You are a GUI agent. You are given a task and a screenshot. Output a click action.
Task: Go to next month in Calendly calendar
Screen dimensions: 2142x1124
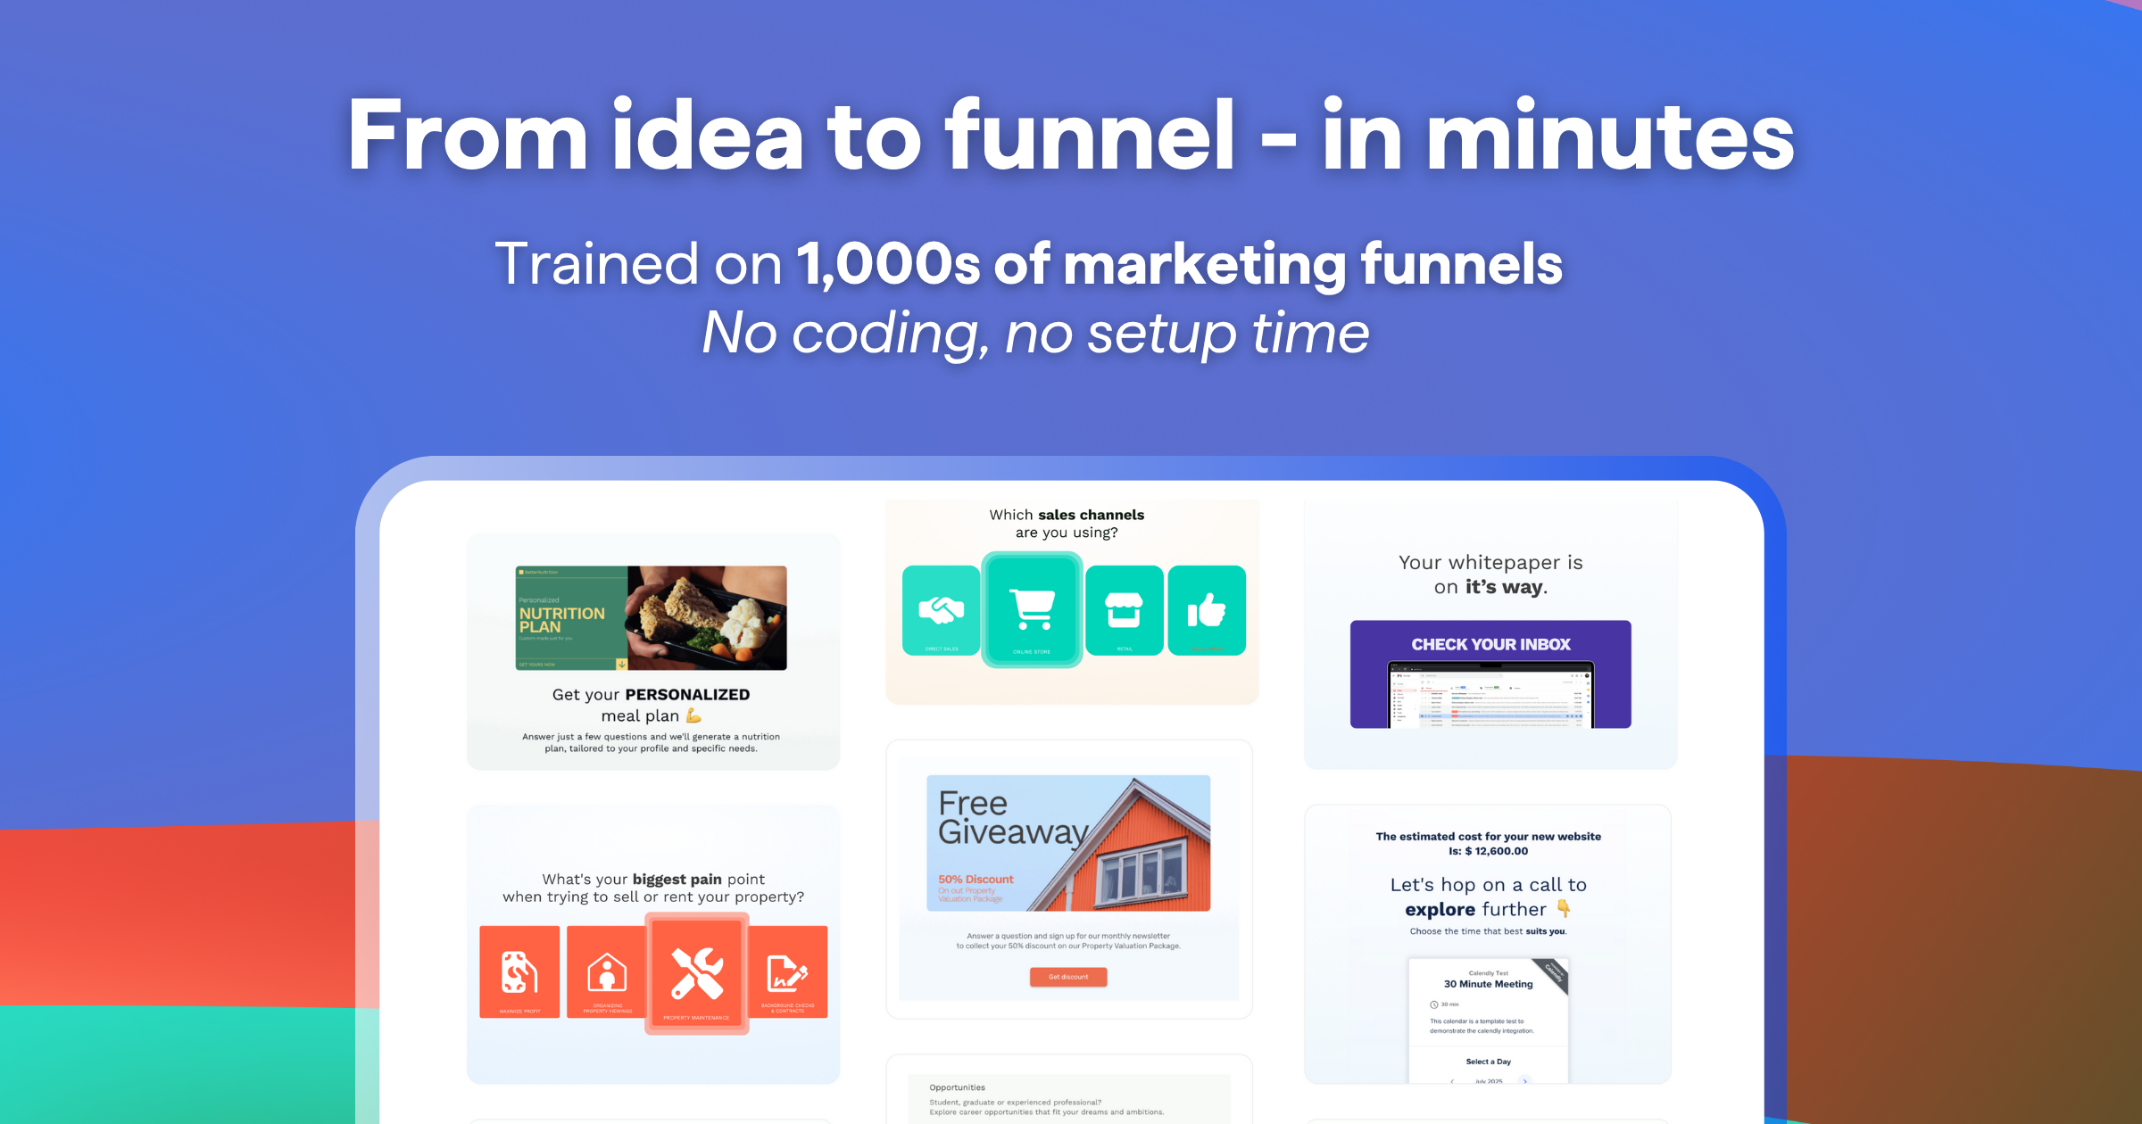(1525, 1081)
